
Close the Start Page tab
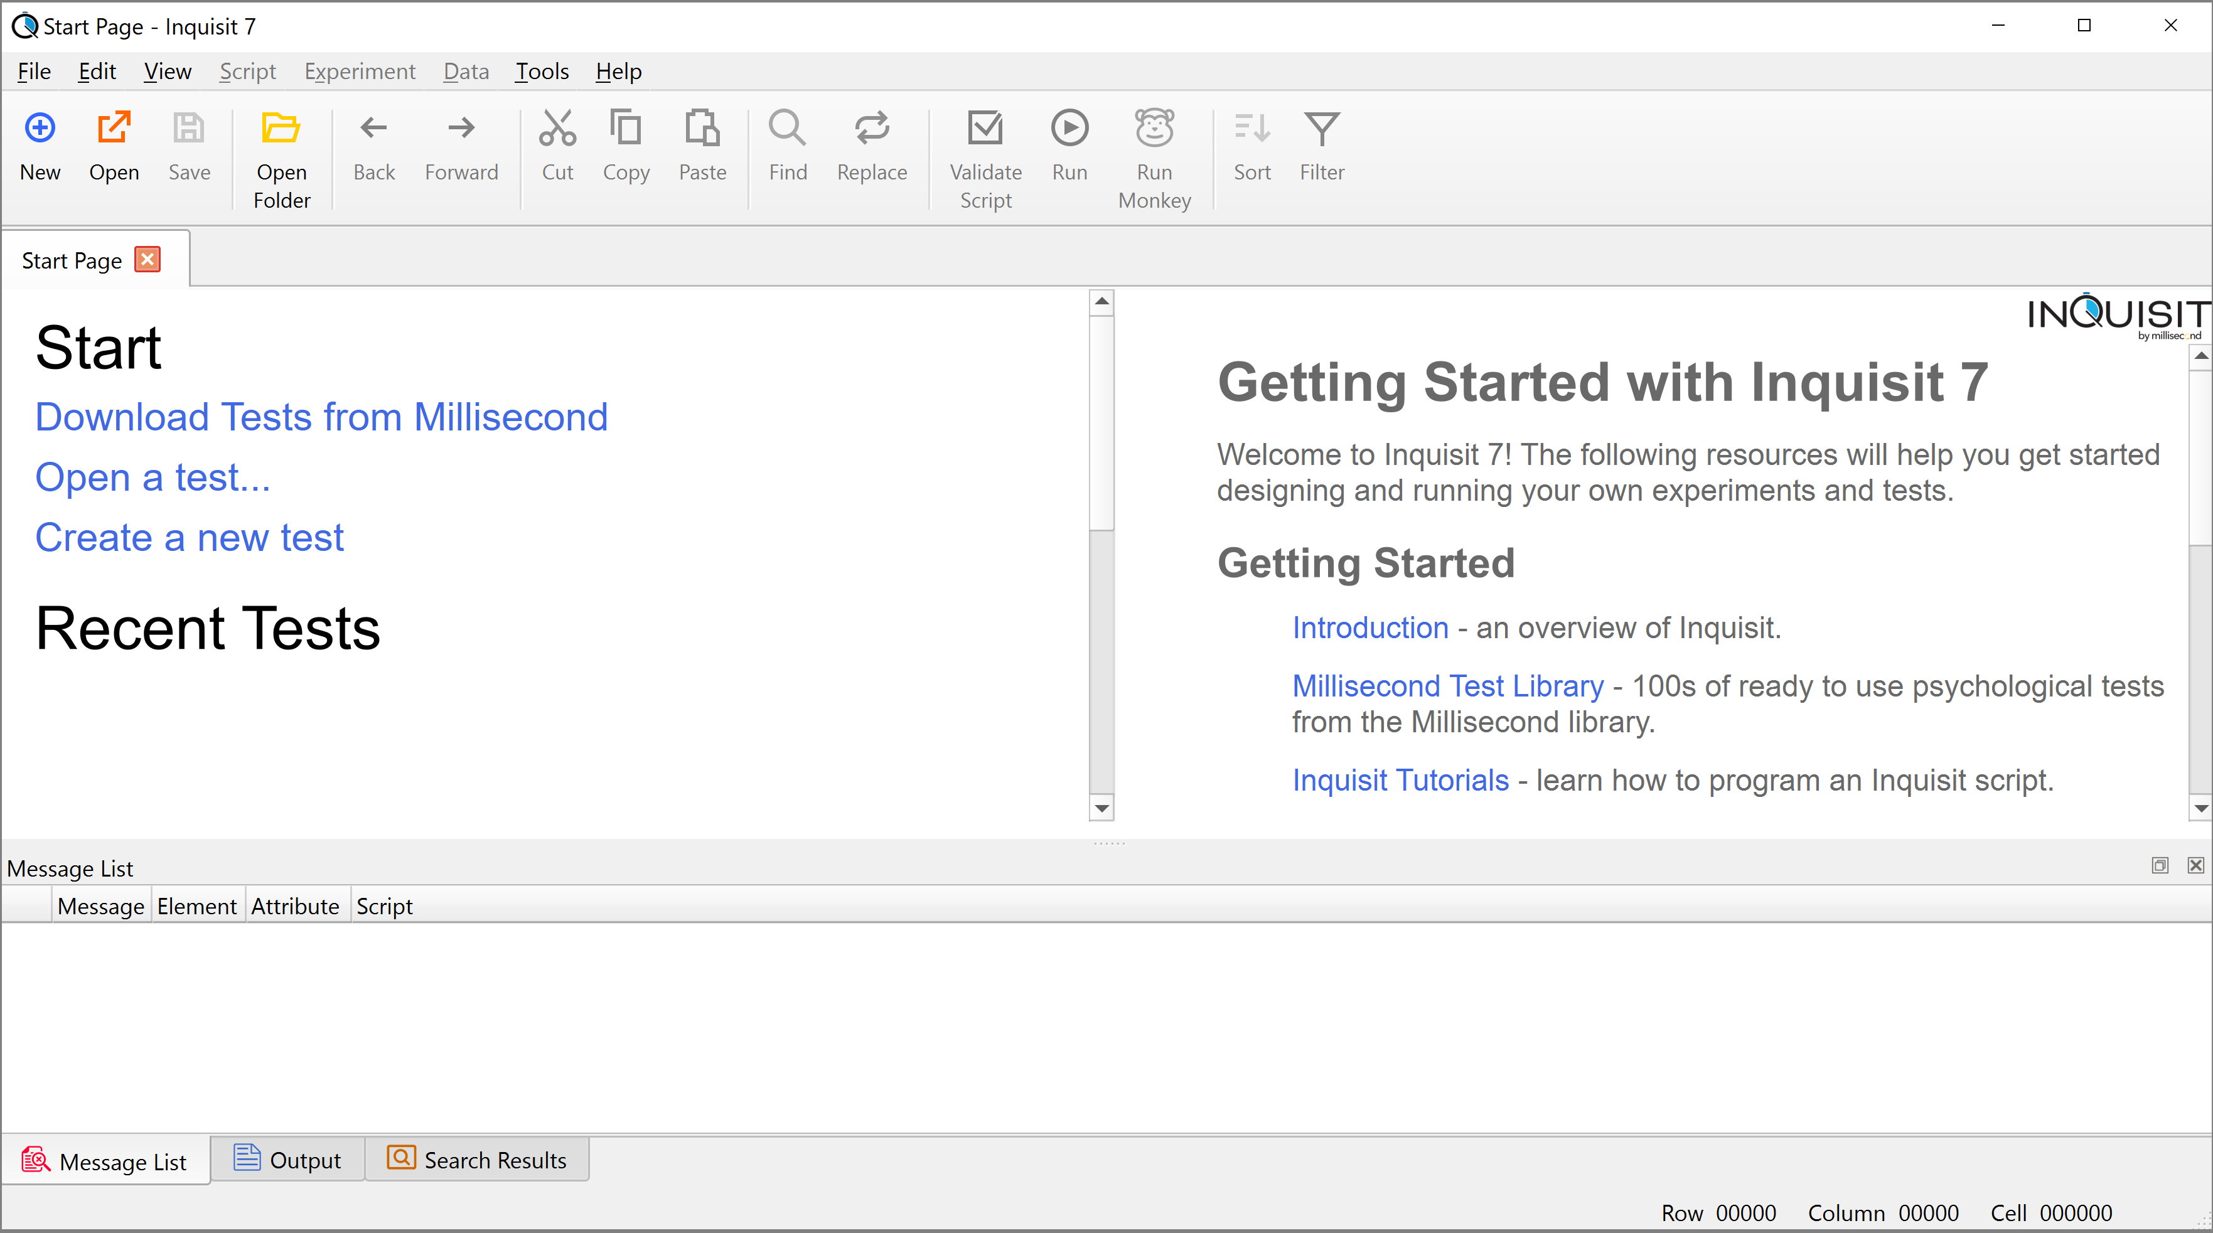147,260
